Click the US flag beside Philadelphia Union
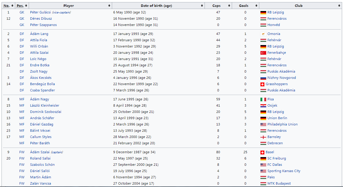 click(263, 124)
